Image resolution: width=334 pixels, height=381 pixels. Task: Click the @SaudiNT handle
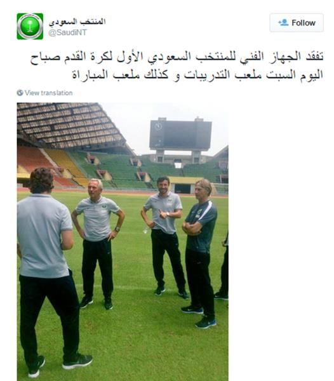[x=67, y=32]
